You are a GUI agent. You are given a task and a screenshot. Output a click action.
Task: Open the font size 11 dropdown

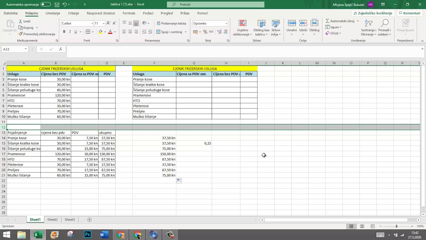click(104, 23)
